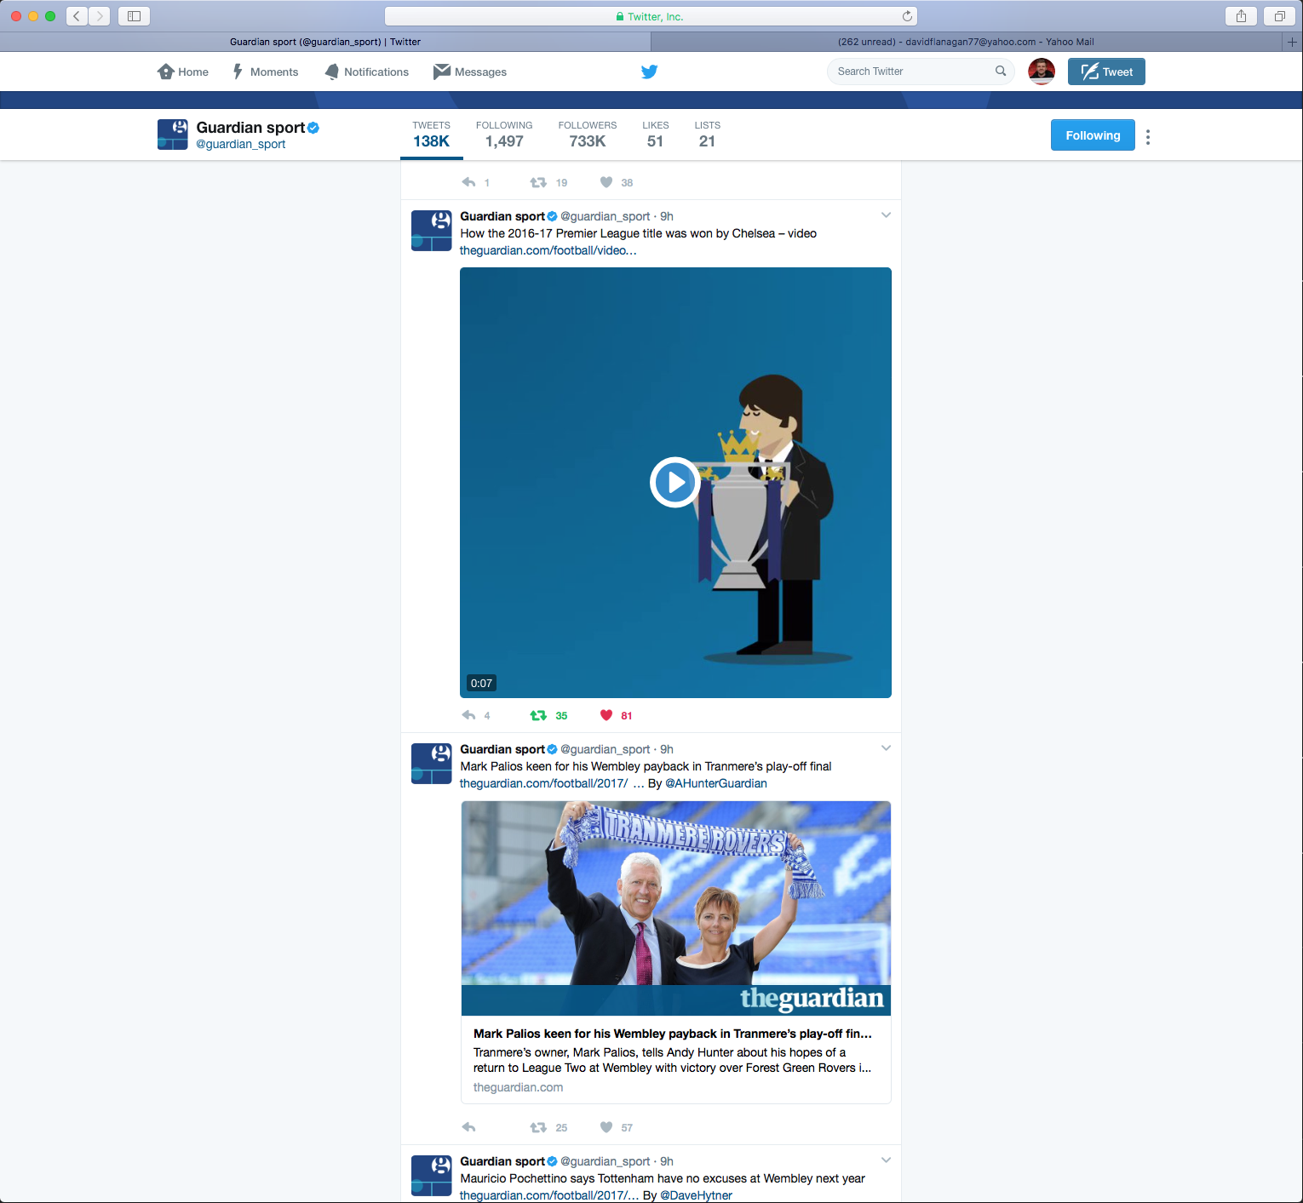Click the Guardian sport avatar on the Chelsea tweet
This screenshot has width=1303, height=1203.
(x=432, y=231)
